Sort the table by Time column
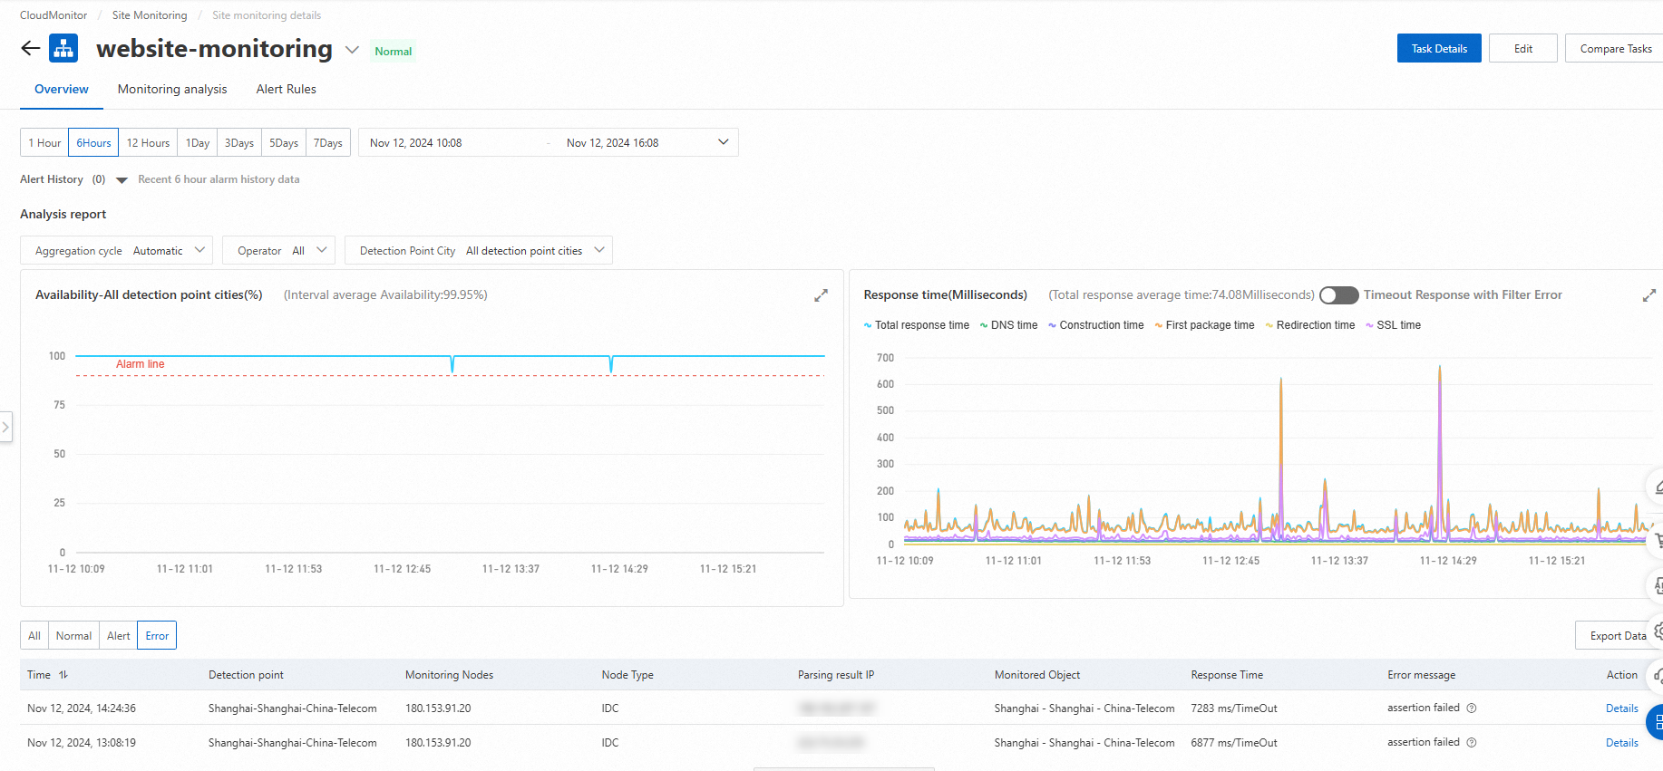Viewport: 1663px width, 771px height. [x=63, y=675]
